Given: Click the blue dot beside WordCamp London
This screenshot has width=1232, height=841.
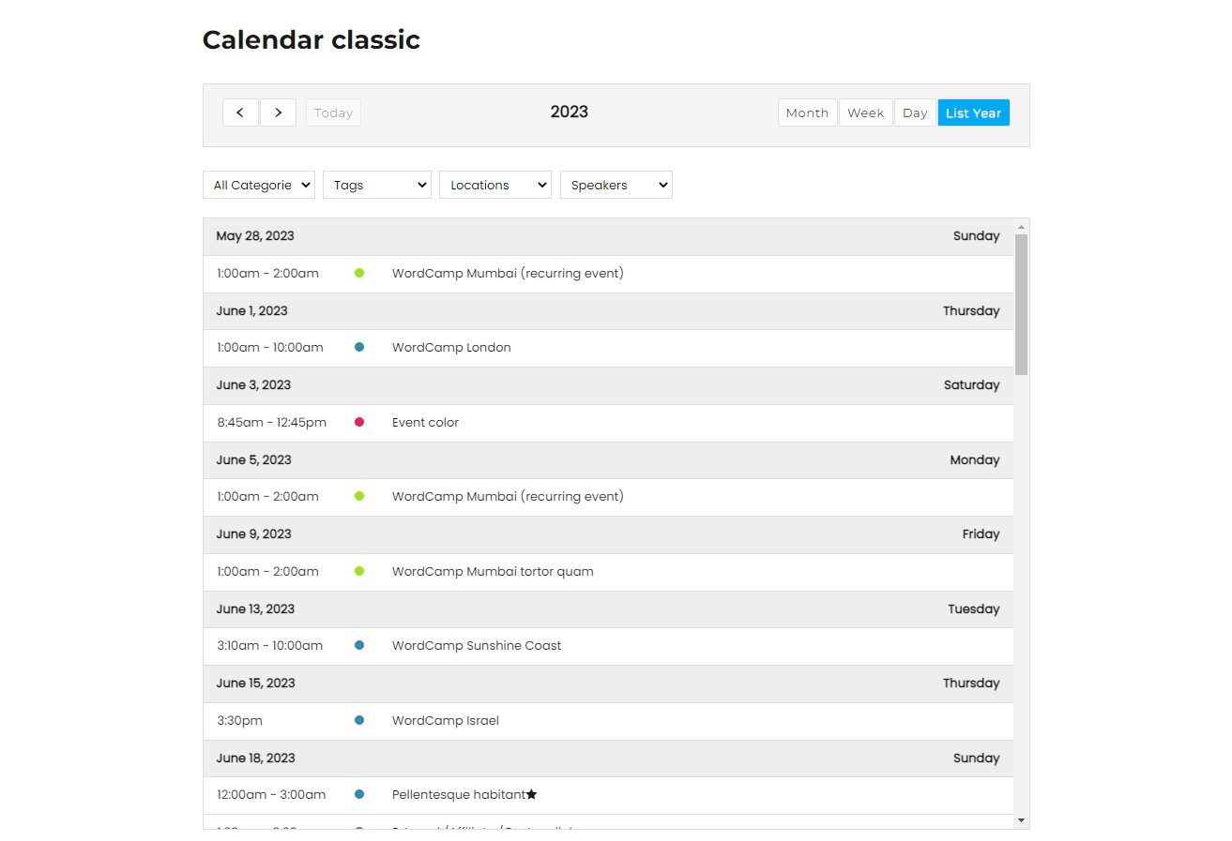Looking at the screenshot, I should (x=359, y=347).
